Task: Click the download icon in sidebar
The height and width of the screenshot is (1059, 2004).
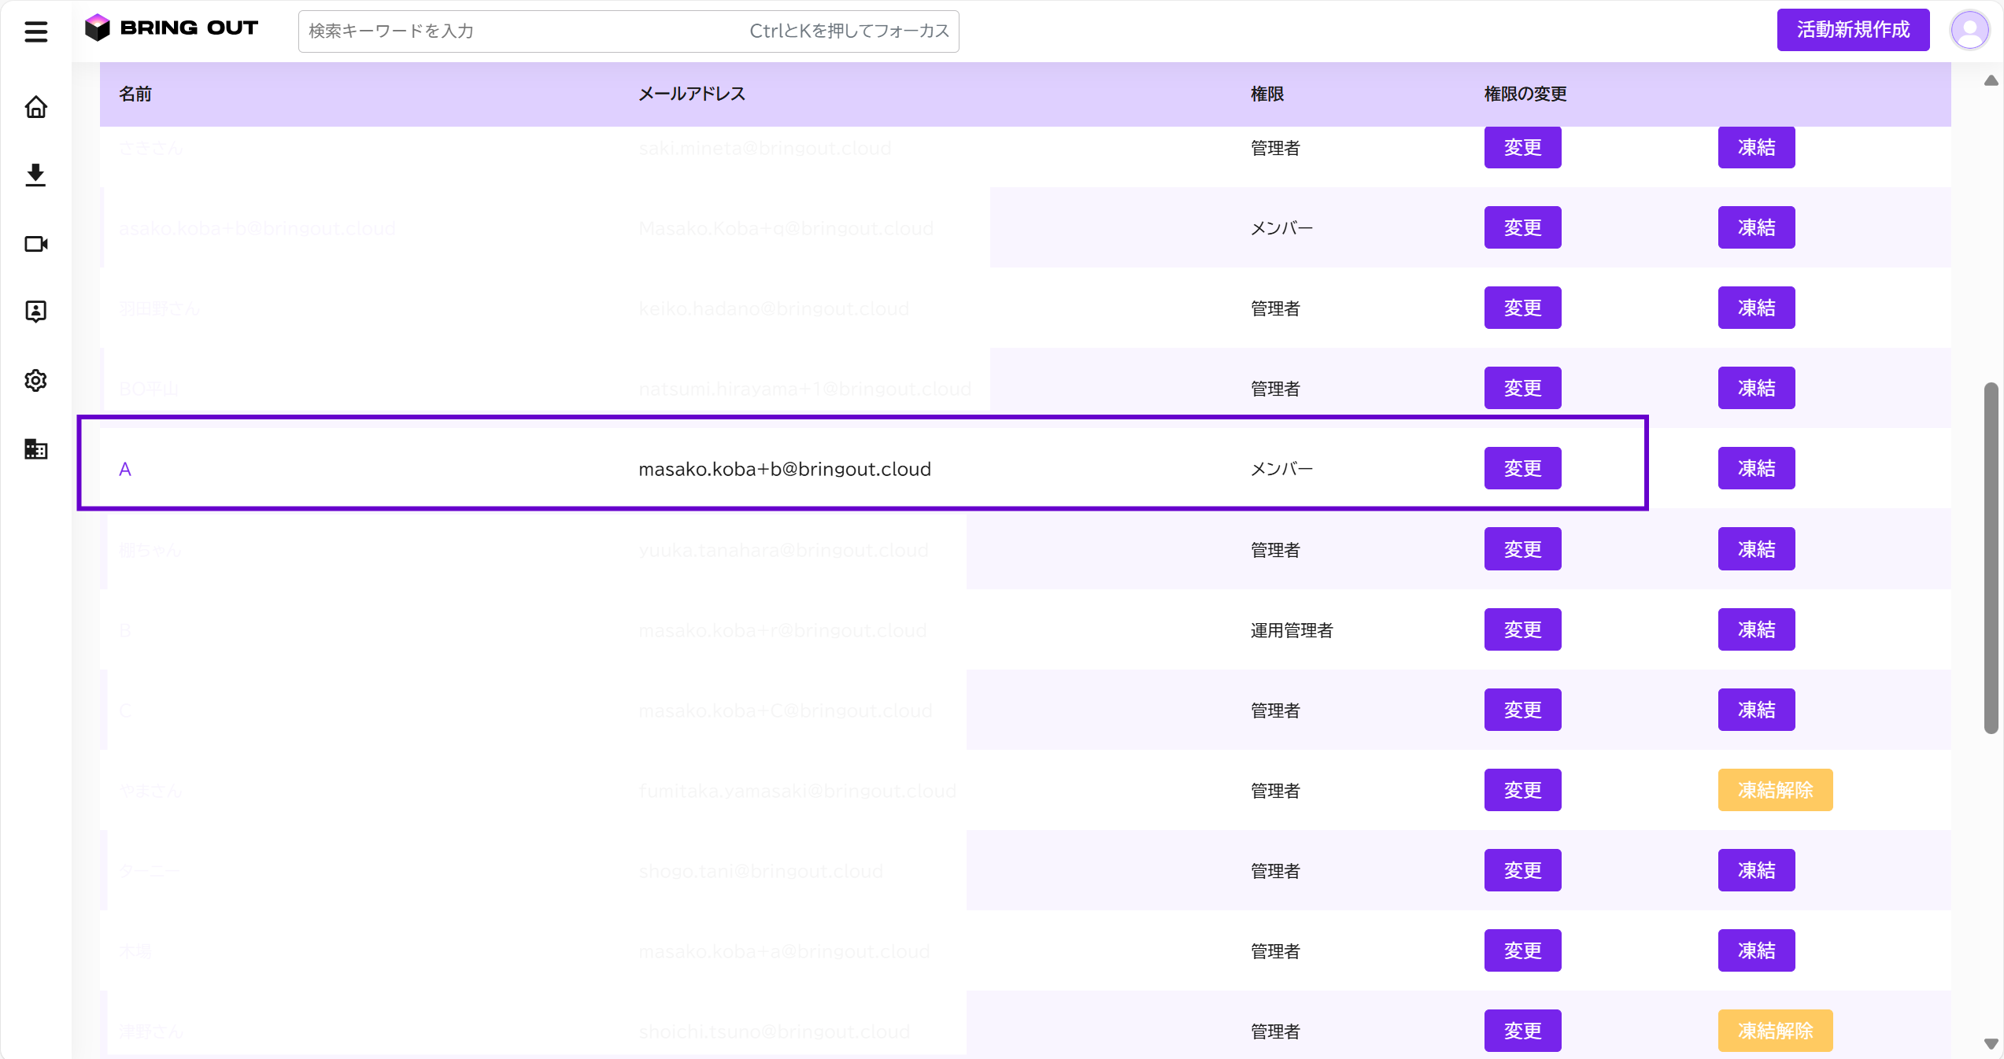Action: pyautogui.click(x=35, y=175)
